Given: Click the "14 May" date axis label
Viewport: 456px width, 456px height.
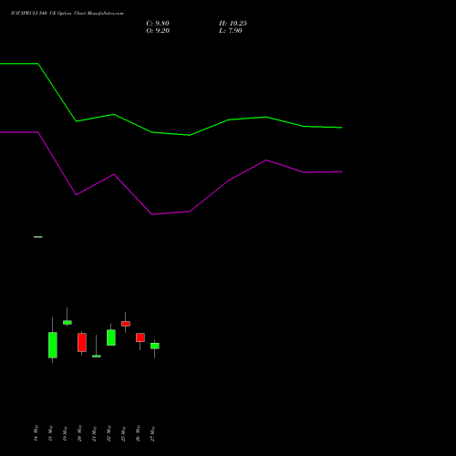Looking at the screenshot, I should 36,433.
